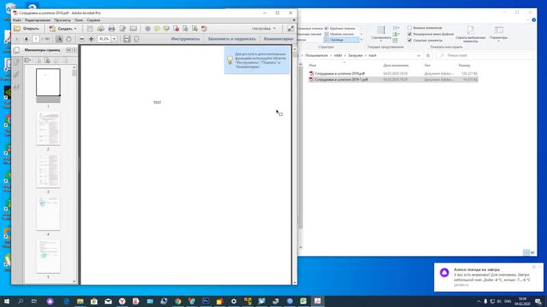547x307 pixels.
Task: Click the delete page icon in toolbar
Action: tap(176, 29)
